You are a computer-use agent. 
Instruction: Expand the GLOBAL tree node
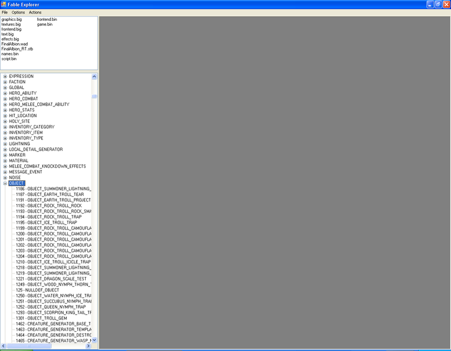click(x=5, y=88)
